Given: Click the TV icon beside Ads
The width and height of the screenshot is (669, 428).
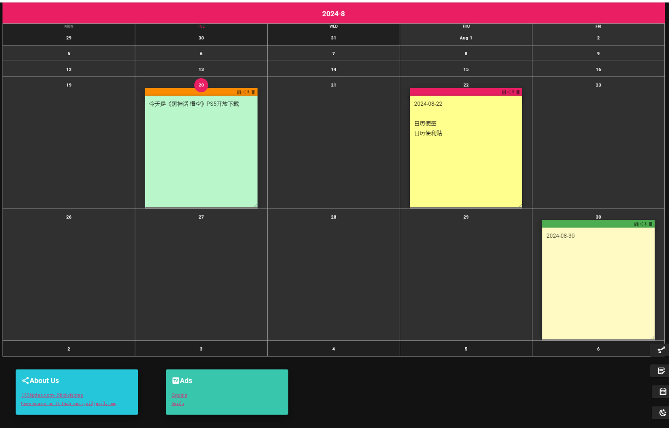Looking at the screenshot, I should [x=176, y=381].
